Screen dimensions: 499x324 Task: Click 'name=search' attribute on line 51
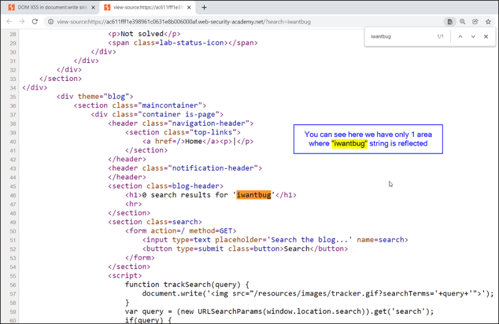tap(380, 239)
